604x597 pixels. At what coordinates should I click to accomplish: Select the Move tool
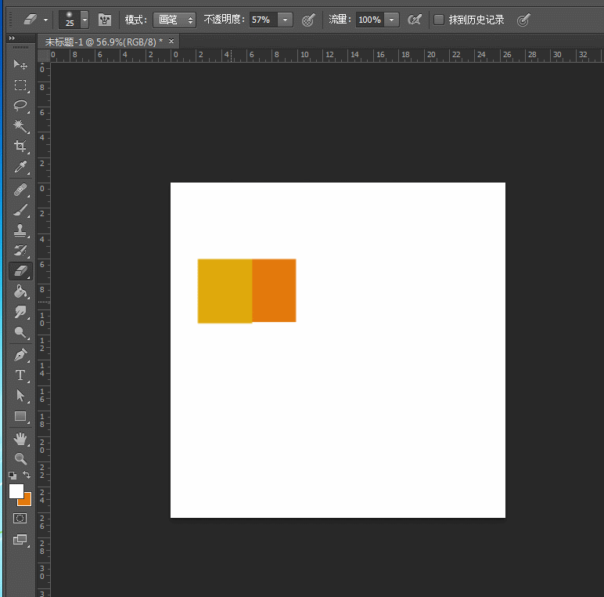(20, 64)
